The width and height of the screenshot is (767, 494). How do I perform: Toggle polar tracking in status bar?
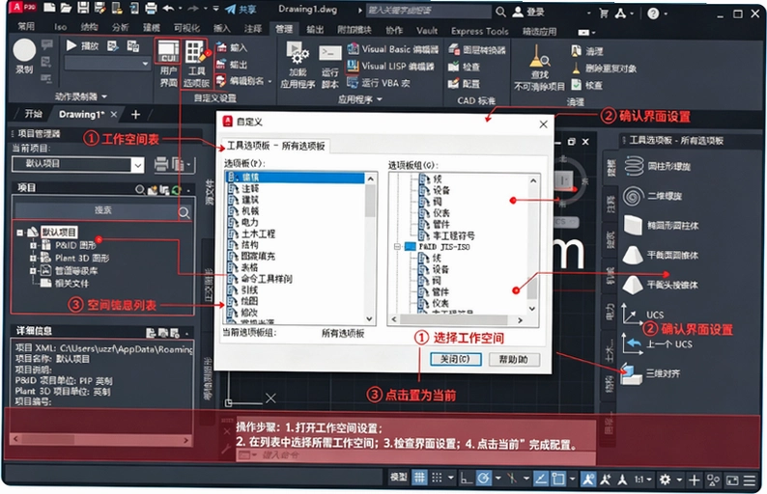pos(484,479)
